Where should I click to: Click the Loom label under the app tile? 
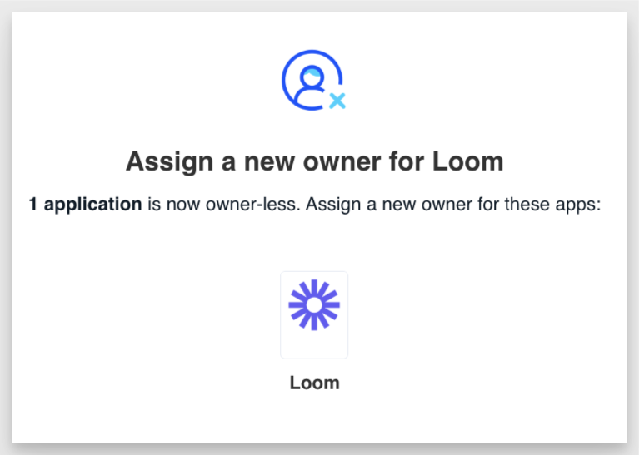coord(314,383)
